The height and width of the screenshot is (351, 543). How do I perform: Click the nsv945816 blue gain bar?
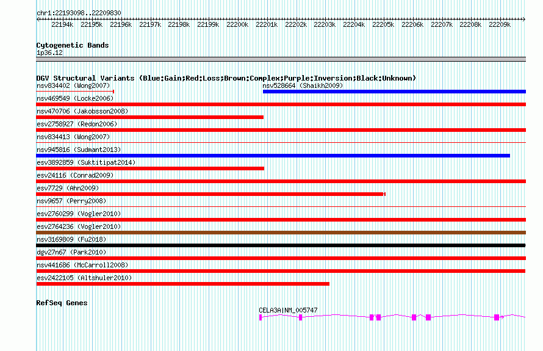[273, 156]
